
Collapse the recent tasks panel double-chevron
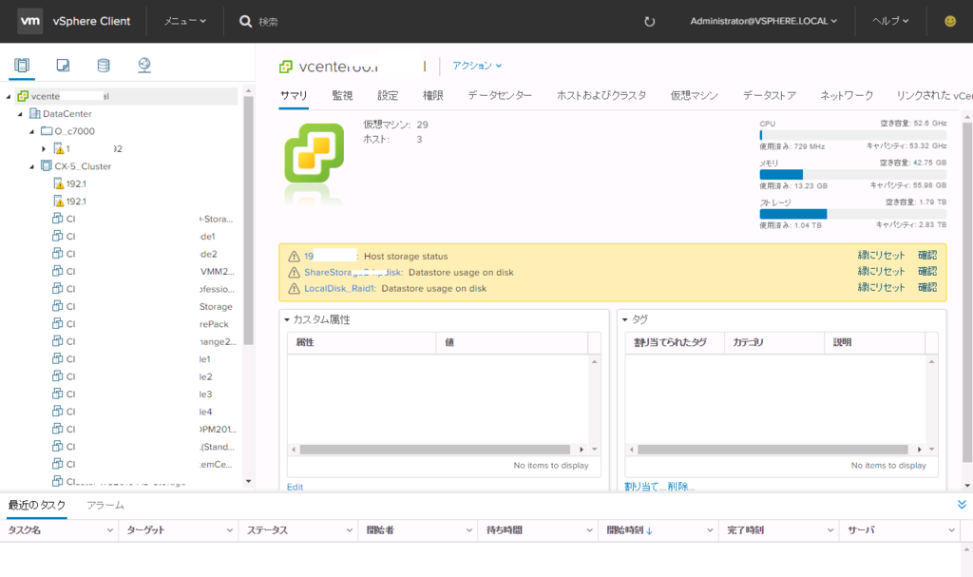point(962,505)
